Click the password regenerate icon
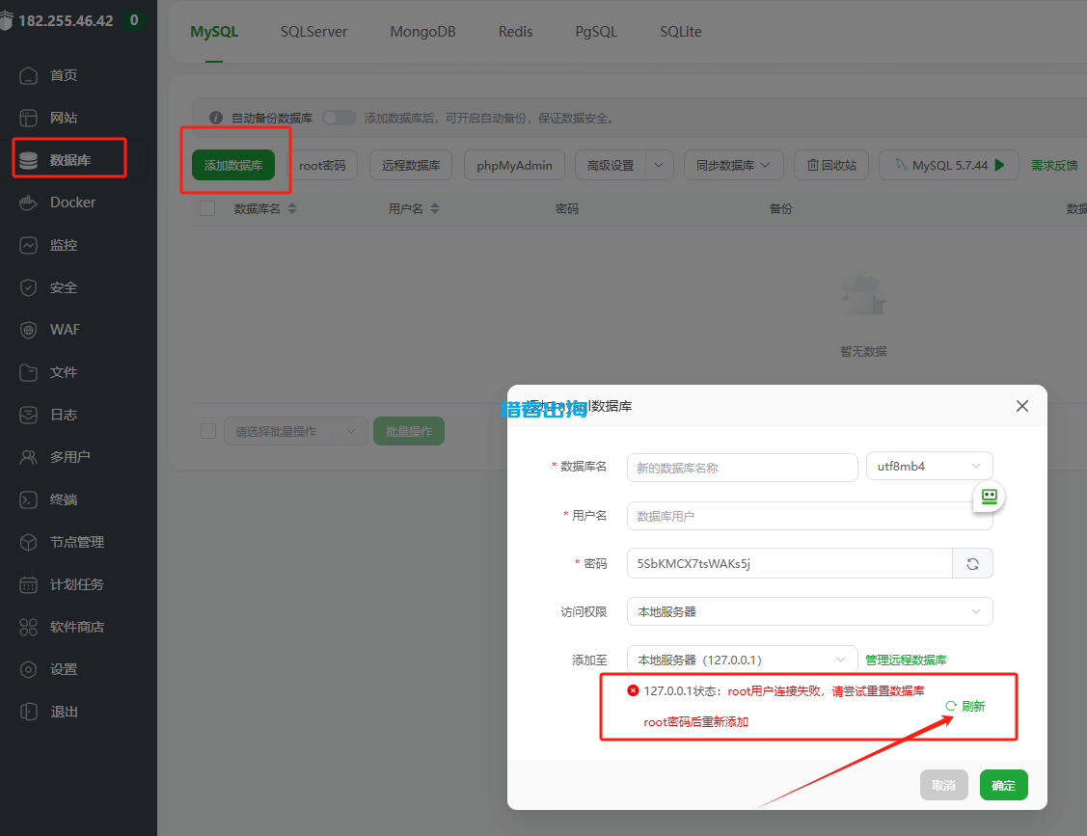Image resolution: width=1087 pixels, height=836 pixels. (x=972, y=564)
